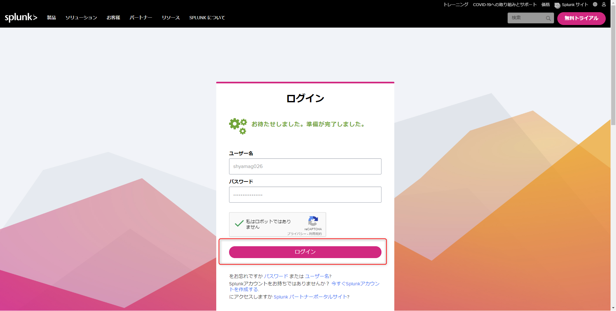Click the forgot パスワード link
The height and width of the screenshot is (311, 616).
276,276
